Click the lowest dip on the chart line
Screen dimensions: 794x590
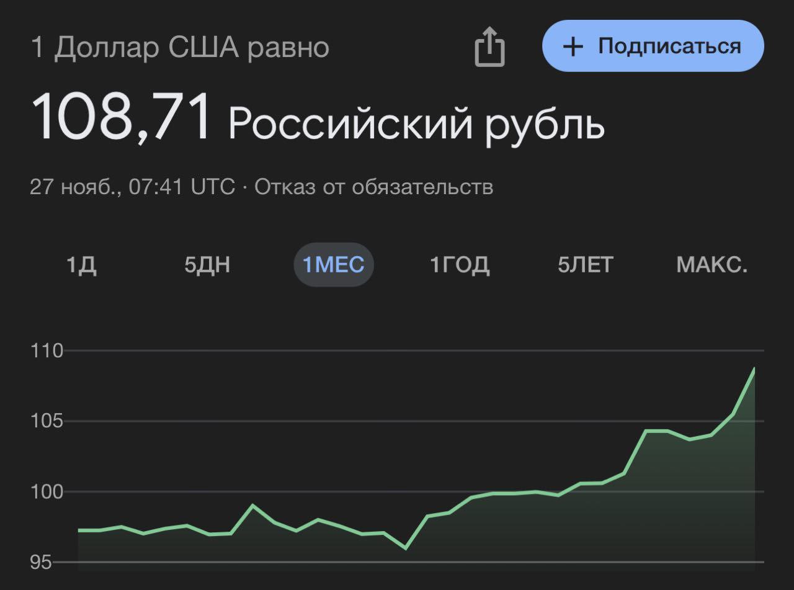pos(406,548)
